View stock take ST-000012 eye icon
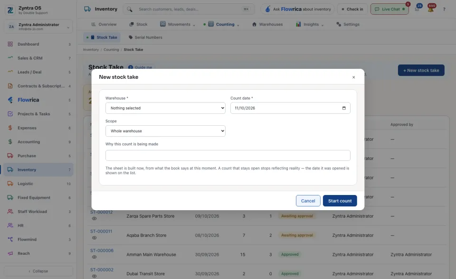 pos(94,219)
